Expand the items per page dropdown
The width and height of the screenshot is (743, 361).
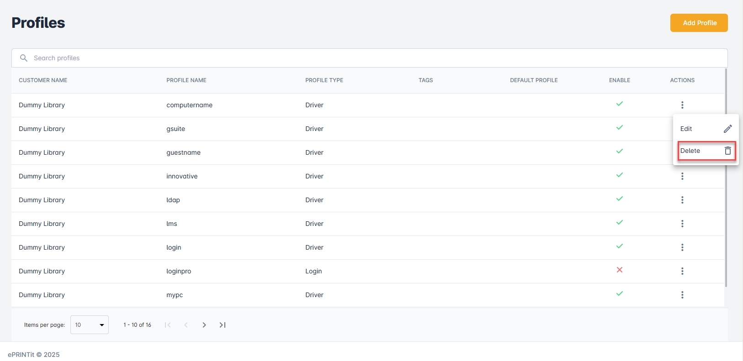pos(90,325)
